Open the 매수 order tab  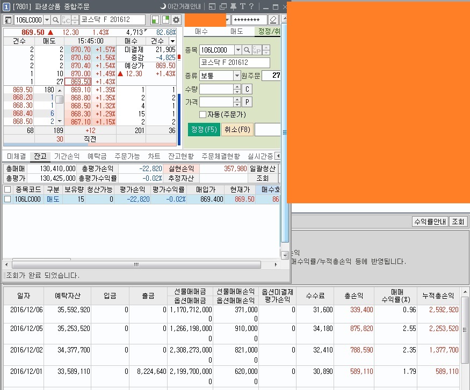[x=201, y=32]
